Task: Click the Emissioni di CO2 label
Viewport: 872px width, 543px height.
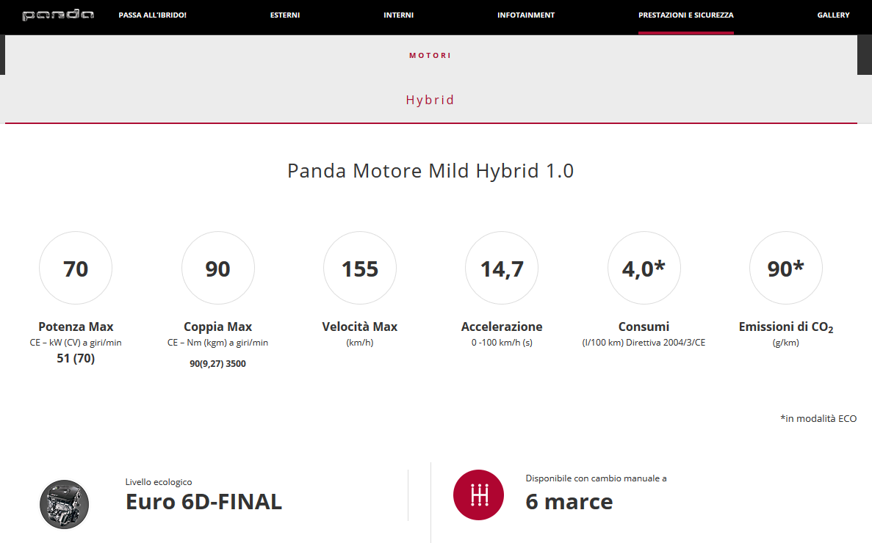Action: pyautogui.click(x=786, y=327)
